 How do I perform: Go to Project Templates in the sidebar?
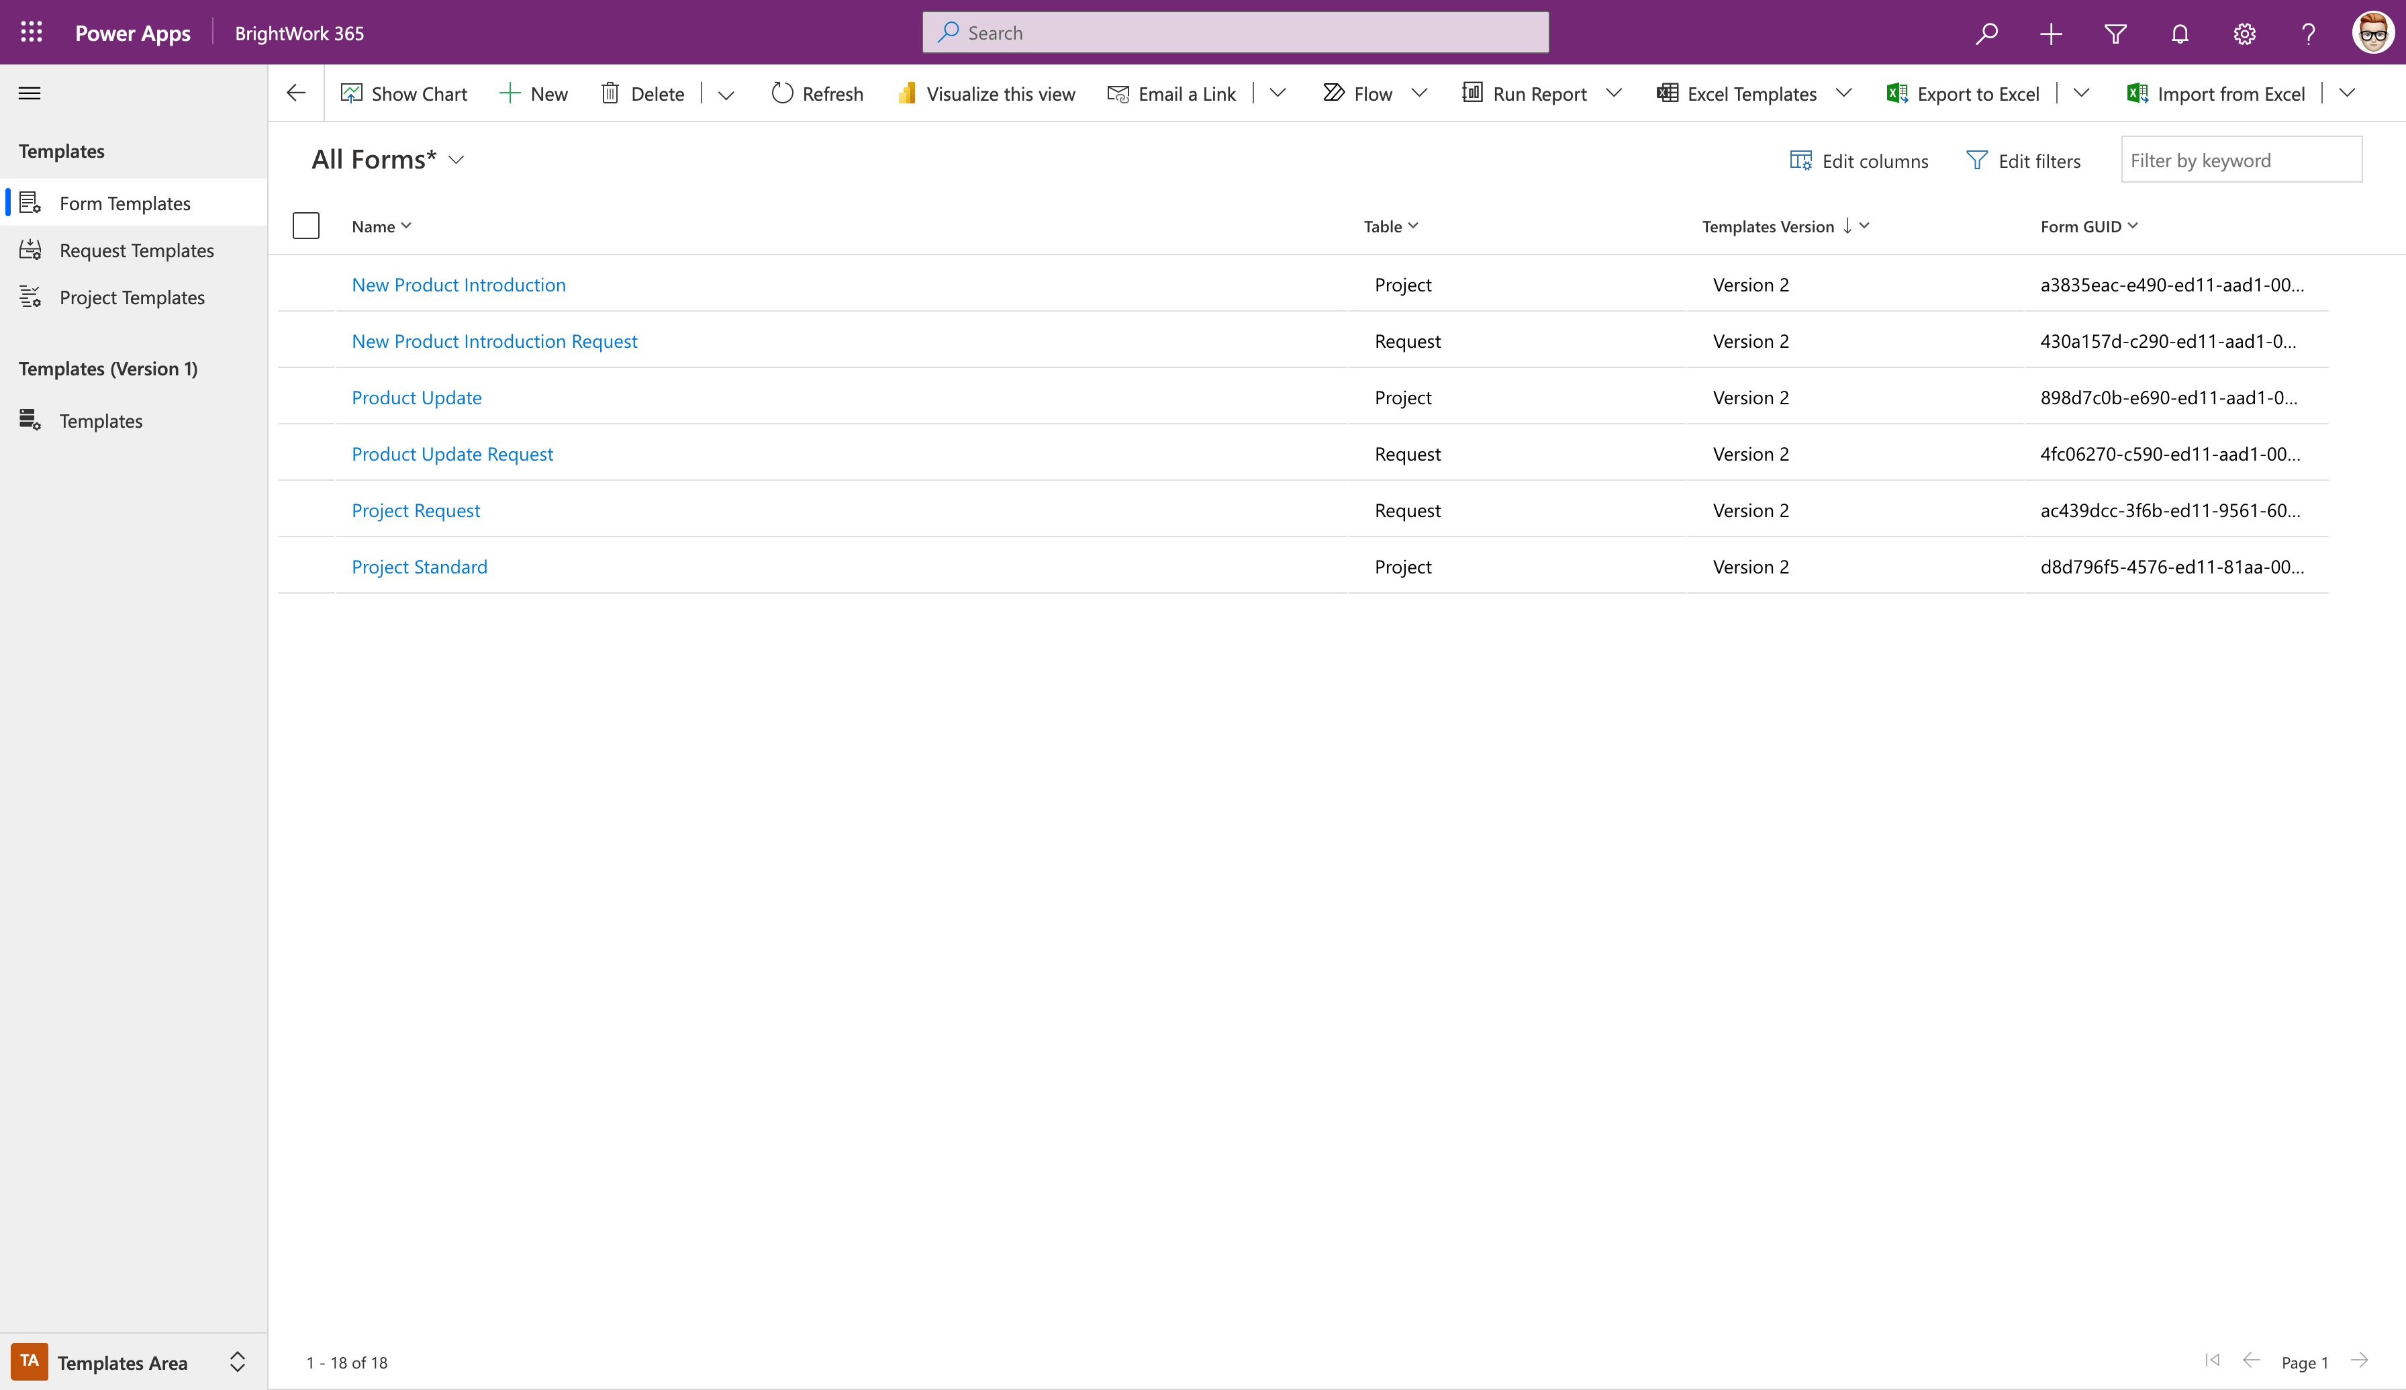coord(132,298)
